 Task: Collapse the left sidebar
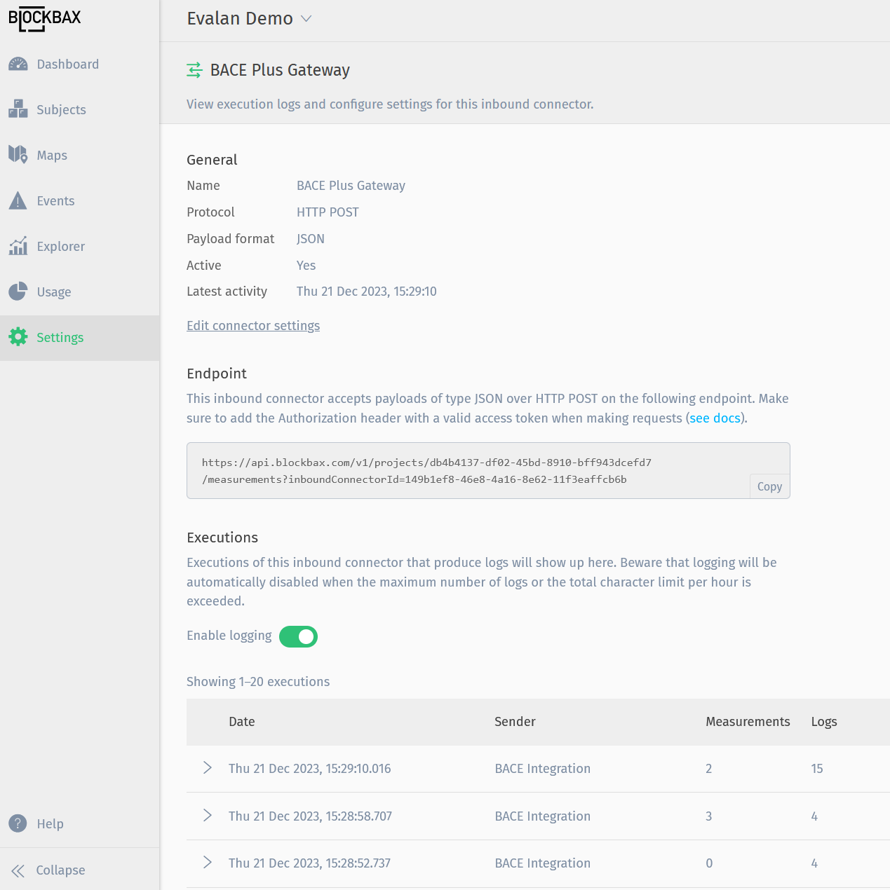[x=48, y=870]
